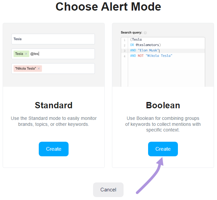Image resolution: width=217 pixels, height=200 pixels.
Task: Click the green Tesla tag
Action: point(19,54)
